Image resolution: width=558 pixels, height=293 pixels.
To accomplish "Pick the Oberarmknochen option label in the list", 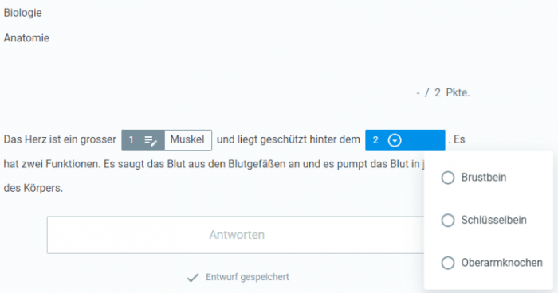I will coord(501,263).
